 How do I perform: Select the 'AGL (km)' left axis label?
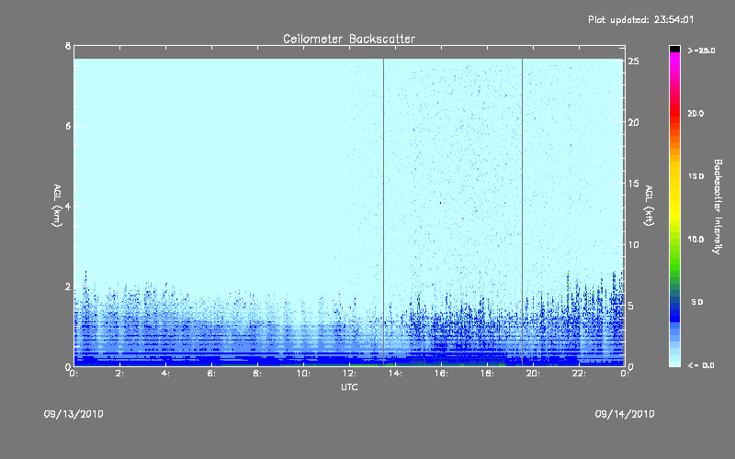click(x=57, y=206)
